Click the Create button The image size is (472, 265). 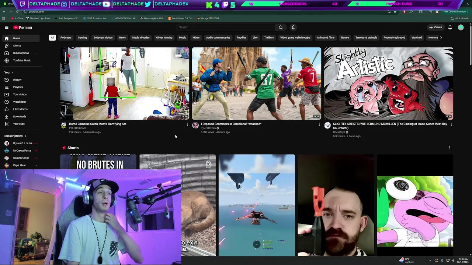pyautogui.click(x=435, y=27)
